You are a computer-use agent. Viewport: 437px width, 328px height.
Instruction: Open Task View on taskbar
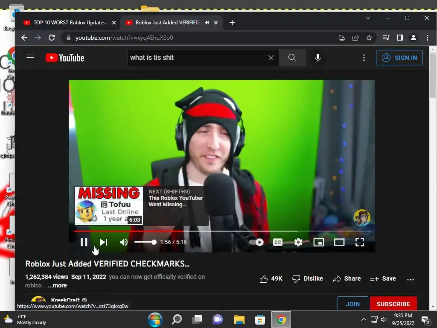click(x=197, y=319)
